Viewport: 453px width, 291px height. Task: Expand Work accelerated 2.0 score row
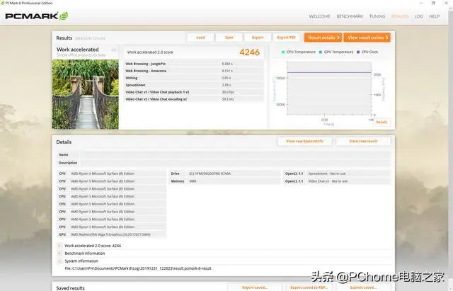pyautogui.click(x=59, y=246)
